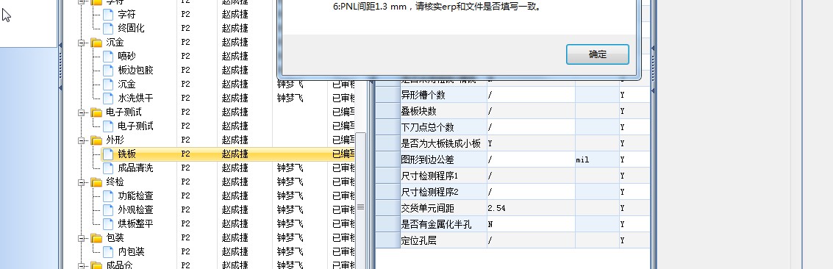The height and width of the screenshot is (269, 833).
Task: Click the 确定 button in the dialog
Action: 598,54
